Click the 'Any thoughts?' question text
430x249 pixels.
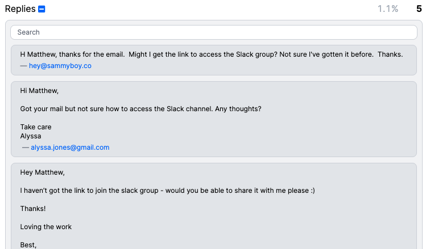[x=238, y=109]
